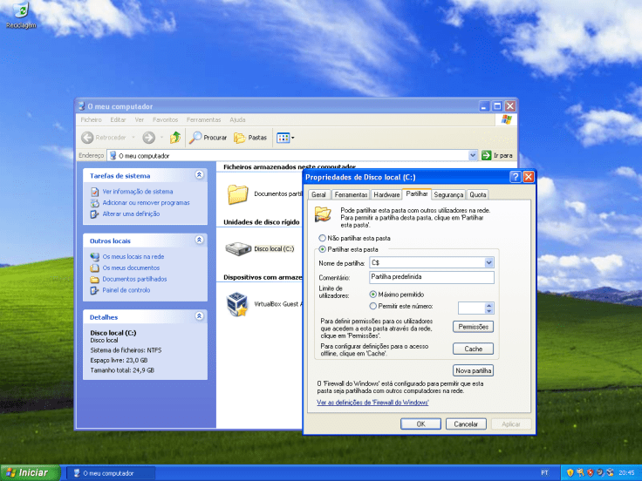The height and width of the screenshot is (481, 642).
Task: Open the VirtualBox Guest Additions CD icon
Action: tap(237, 304)
